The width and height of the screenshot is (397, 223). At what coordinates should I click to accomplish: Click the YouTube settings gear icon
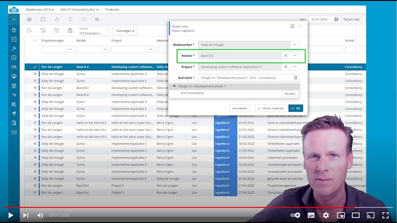tap(326, 215)
